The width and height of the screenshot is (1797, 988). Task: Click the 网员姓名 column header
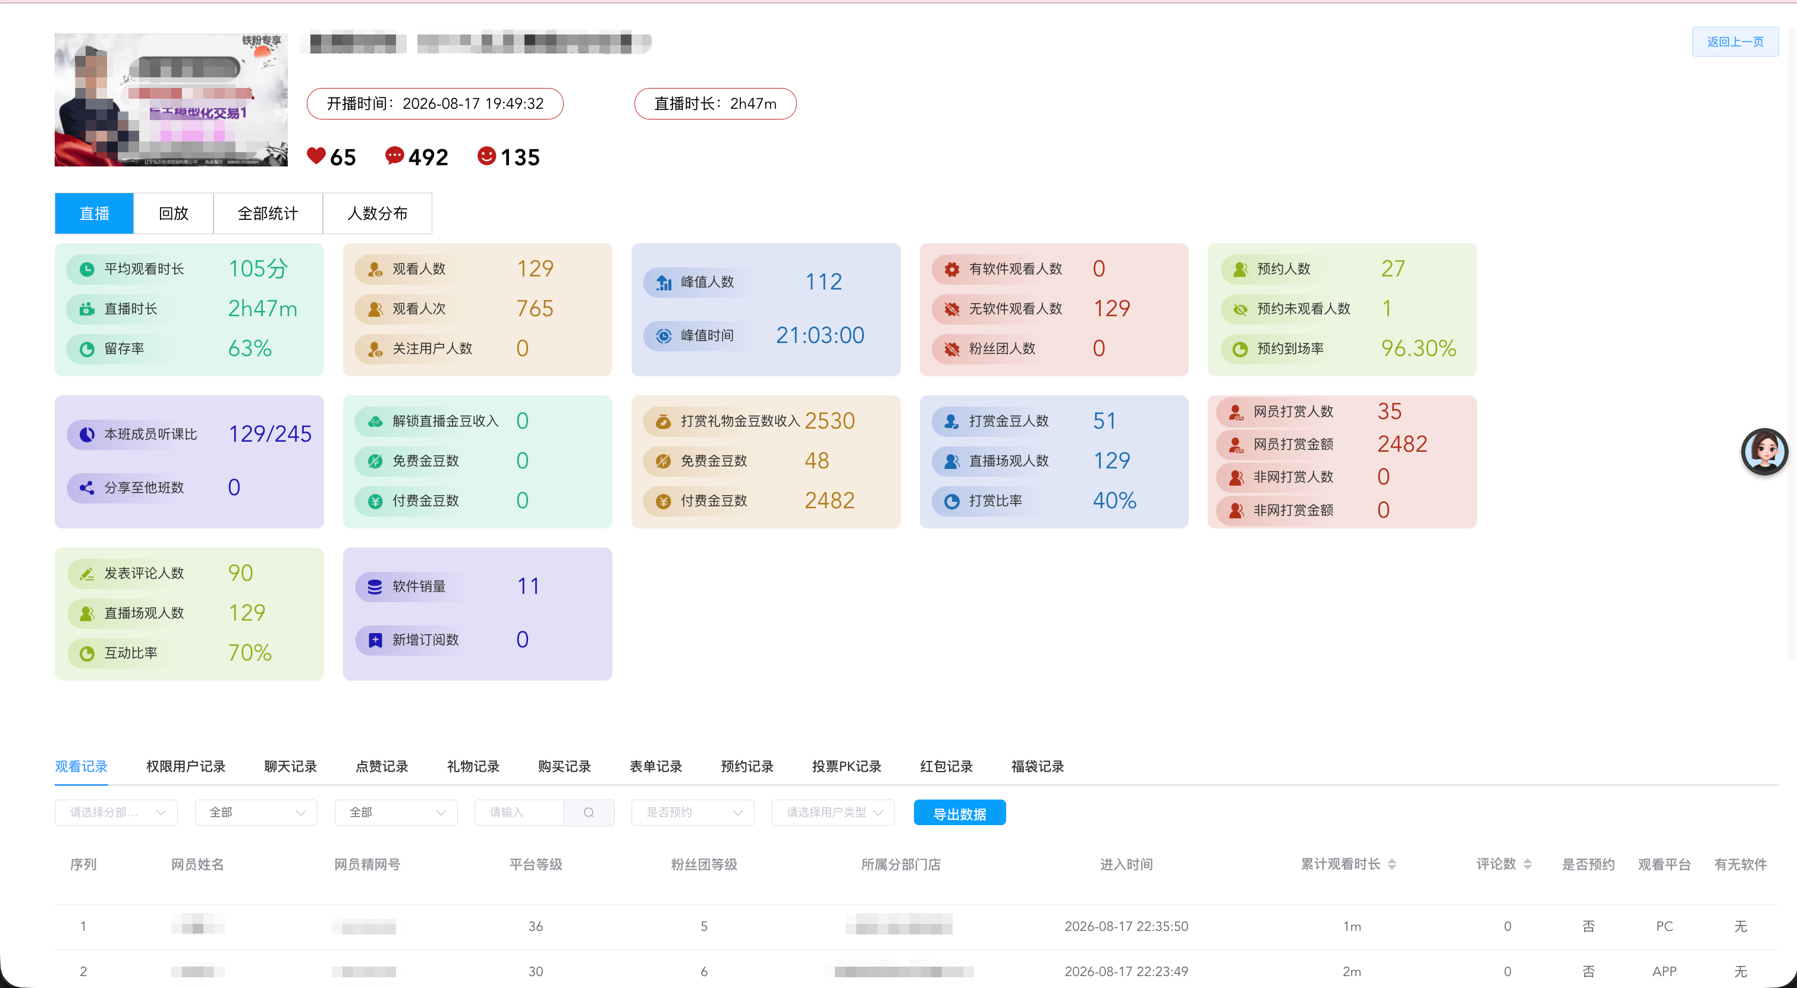[197, 864]
